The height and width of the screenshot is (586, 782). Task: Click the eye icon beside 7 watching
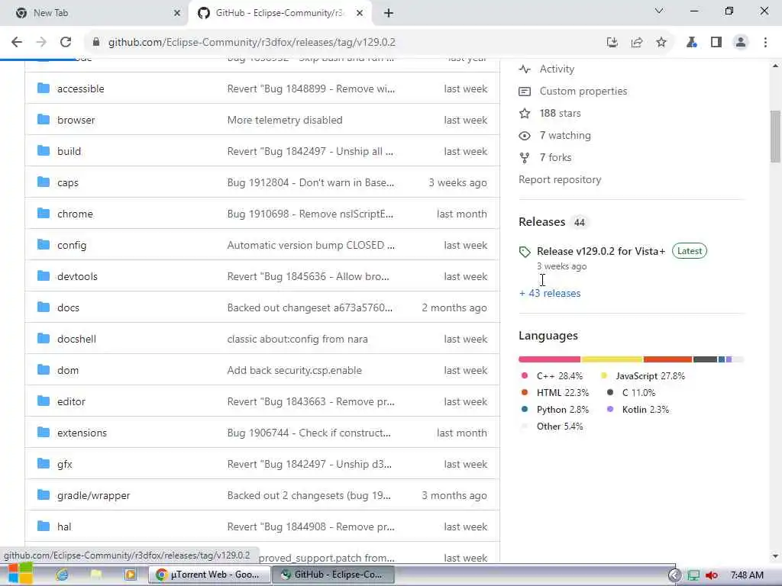[525, 136]
